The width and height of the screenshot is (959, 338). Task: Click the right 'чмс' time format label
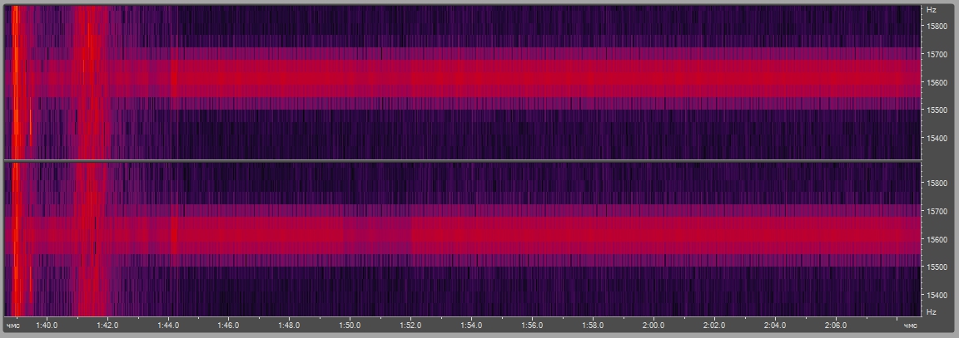pyautogui.click(x=911, y=326)
